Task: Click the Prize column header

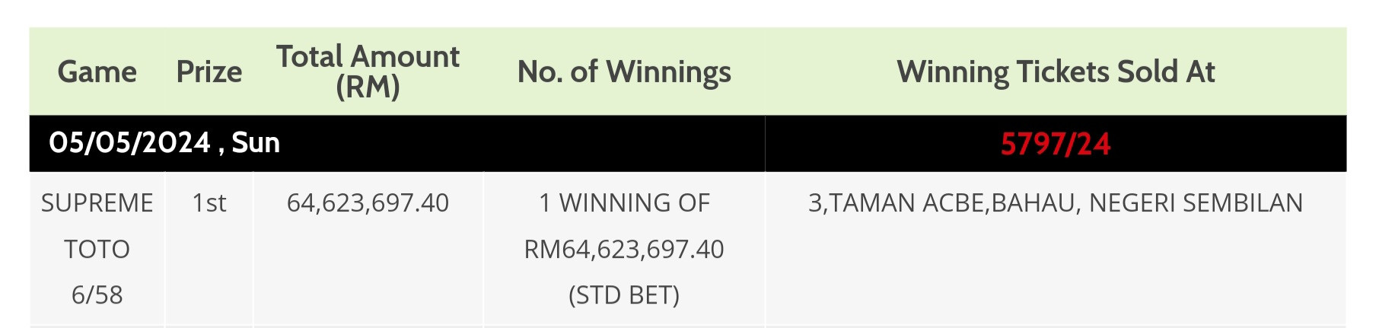Action: [209, 72]
